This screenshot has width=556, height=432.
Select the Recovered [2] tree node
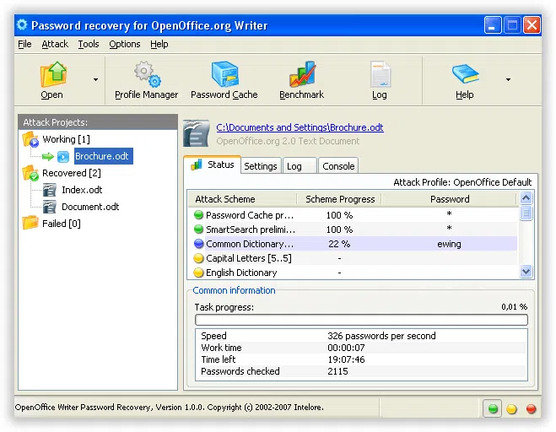tap(71, 173)
